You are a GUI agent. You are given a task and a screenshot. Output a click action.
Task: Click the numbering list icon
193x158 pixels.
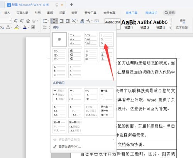pos(53,21)
